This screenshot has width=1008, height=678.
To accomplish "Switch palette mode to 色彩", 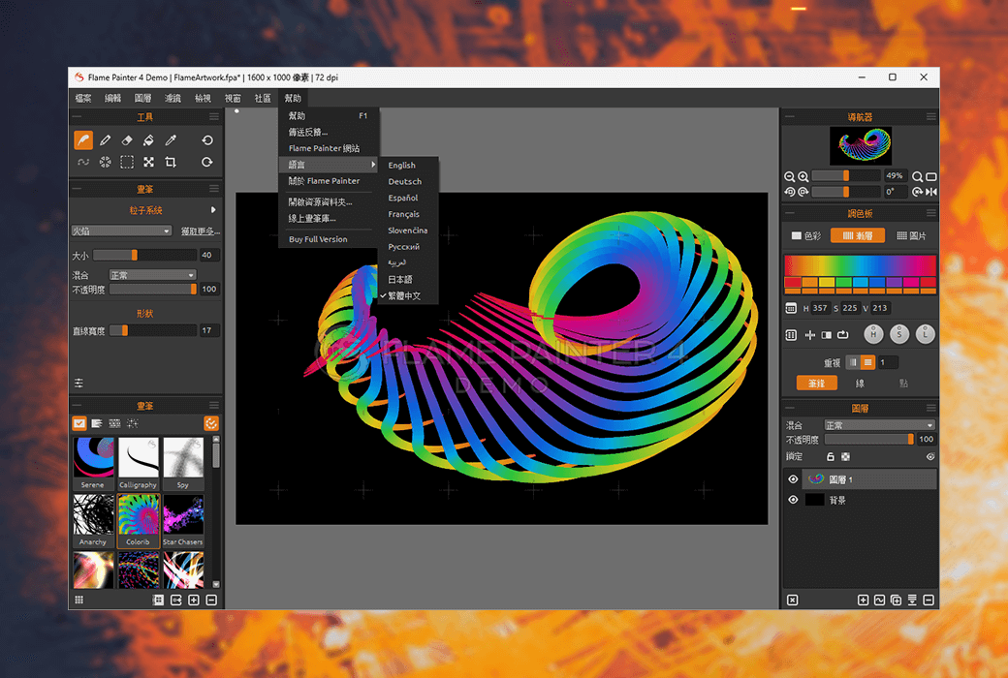I will pos(806,236).
